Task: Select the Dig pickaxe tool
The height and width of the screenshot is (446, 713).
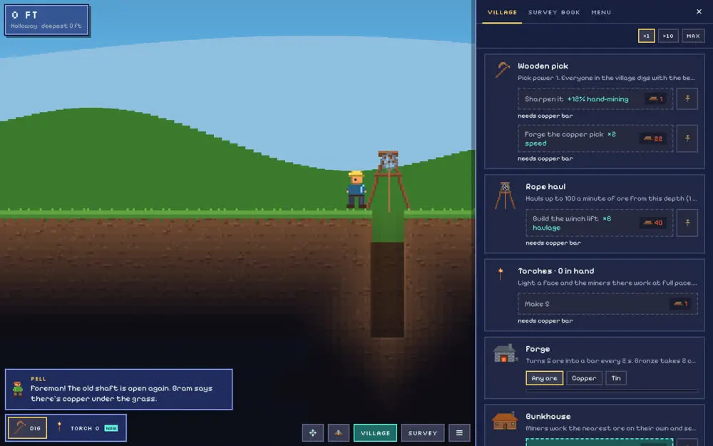Action: pyautogui.click(x=27, y=427)
